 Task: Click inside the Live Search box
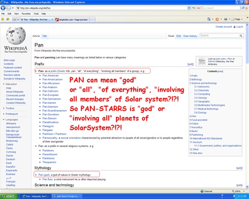pos(221,8)
